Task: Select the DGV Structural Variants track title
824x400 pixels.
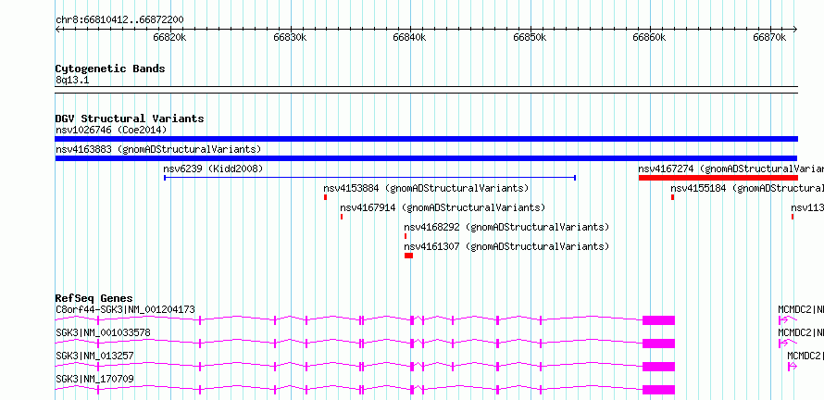Action: point(130,119)
